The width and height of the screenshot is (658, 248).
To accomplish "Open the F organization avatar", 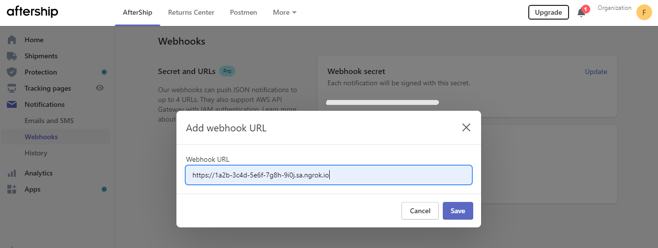I will coord(644,12).
